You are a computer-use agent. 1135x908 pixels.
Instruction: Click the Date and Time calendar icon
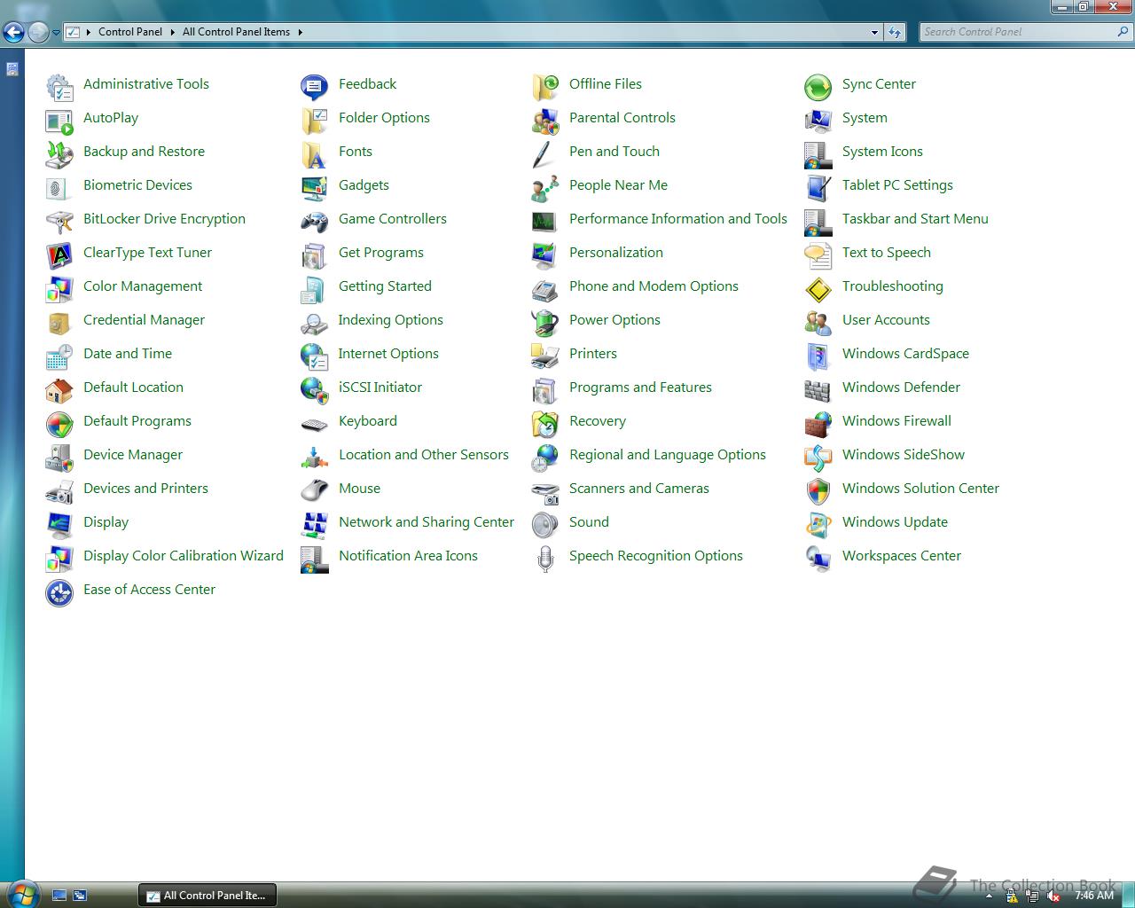pyautogui.click(x=59, y=356)
